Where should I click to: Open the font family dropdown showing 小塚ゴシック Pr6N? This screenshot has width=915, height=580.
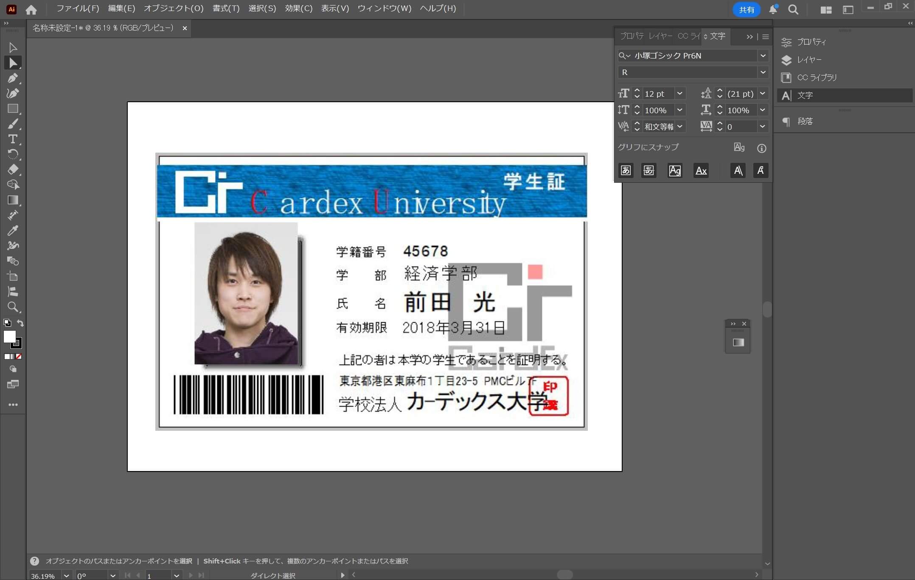763,56
